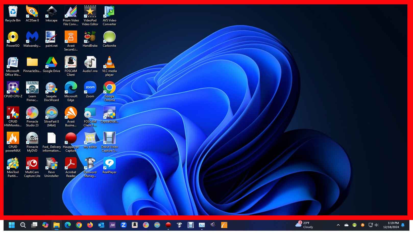Image resolution: width=413 pixels, height=234 pixels.
Task: Select the CPUID CPU-Z icon
Action: [x=13, y=90]
